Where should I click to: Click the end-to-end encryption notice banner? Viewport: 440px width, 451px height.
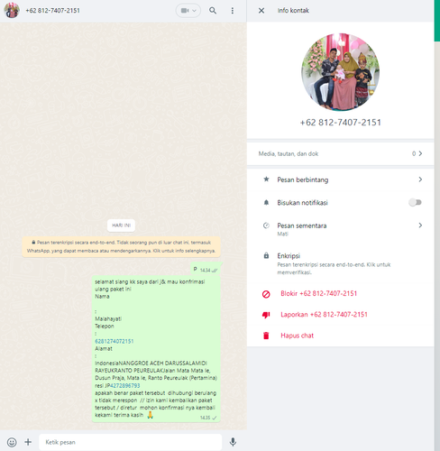click(122, 246)
